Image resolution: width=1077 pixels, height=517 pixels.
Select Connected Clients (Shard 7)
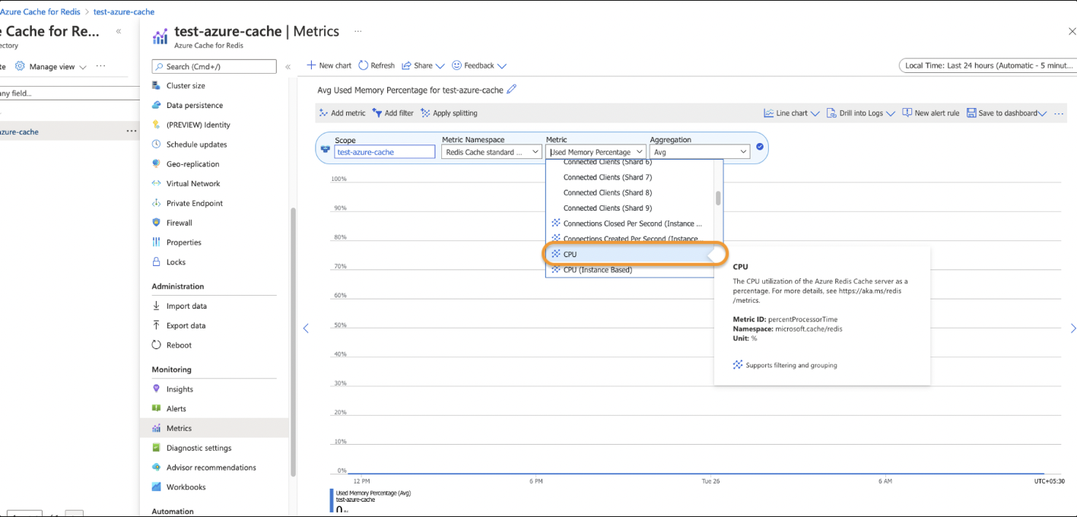click(x=630, y=177)
